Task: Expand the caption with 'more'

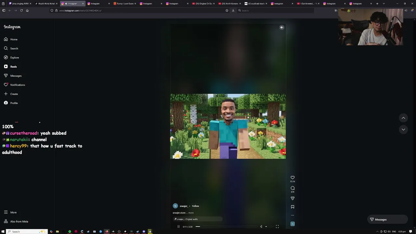Action: (x=191, y=213)
